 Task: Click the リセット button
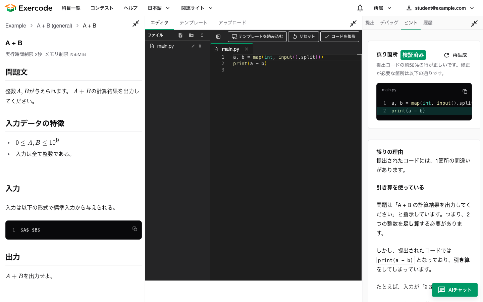click(x=304, y=37)
